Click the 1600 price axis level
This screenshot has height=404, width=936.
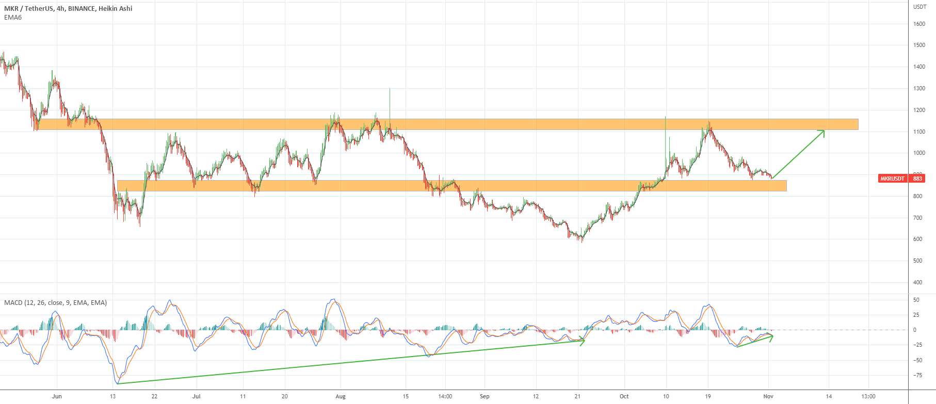point(919,24)
